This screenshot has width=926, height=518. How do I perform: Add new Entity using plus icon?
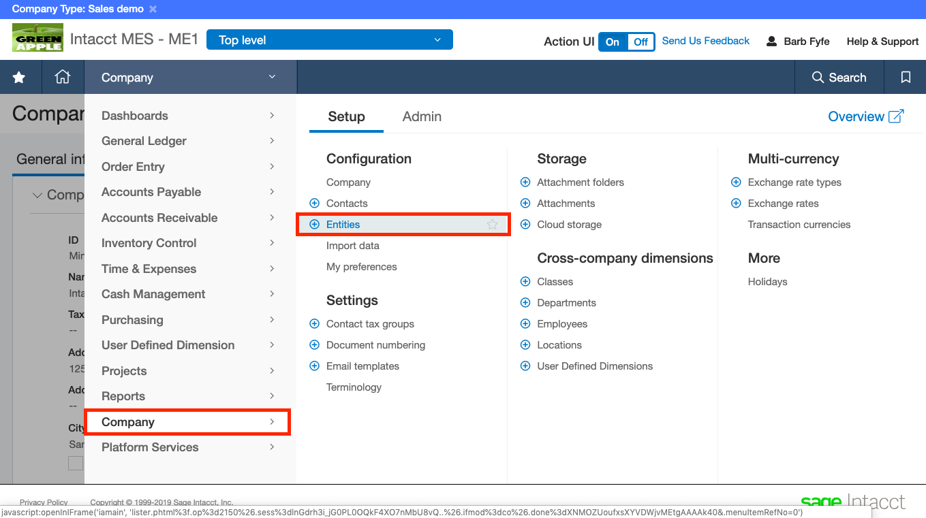pos(314,225)
